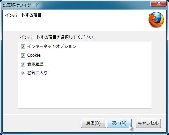Disable the 表示履歴 checkbox
This screenshot has height=135, width=169.
[x=23, y=64]
